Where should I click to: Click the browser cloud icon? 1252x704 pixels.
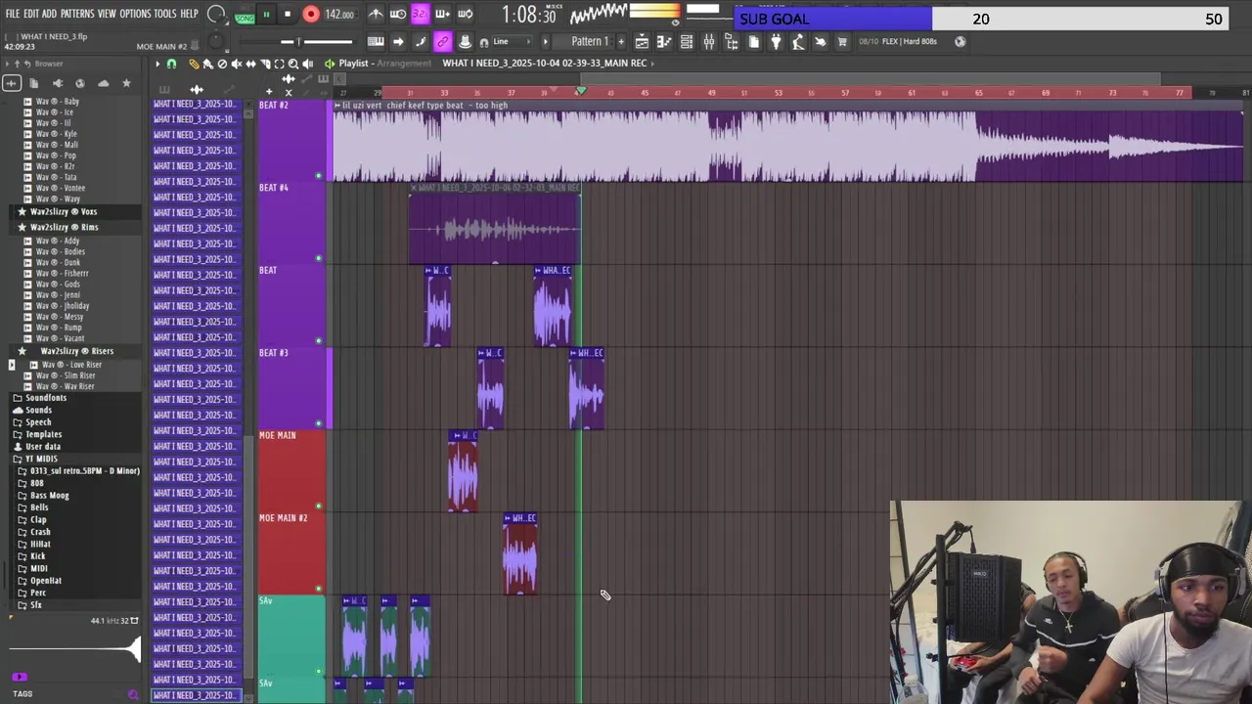[103, 83]
